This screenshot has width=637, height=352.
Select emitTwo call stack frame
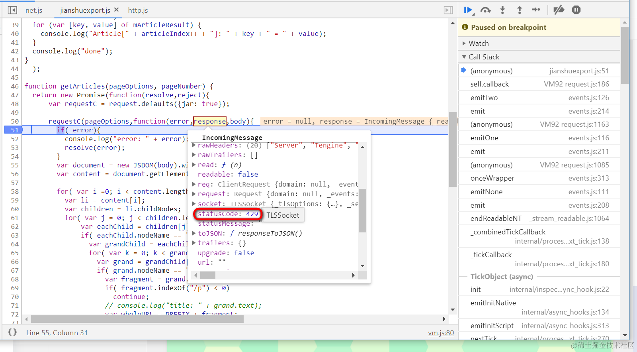point(539,98)
